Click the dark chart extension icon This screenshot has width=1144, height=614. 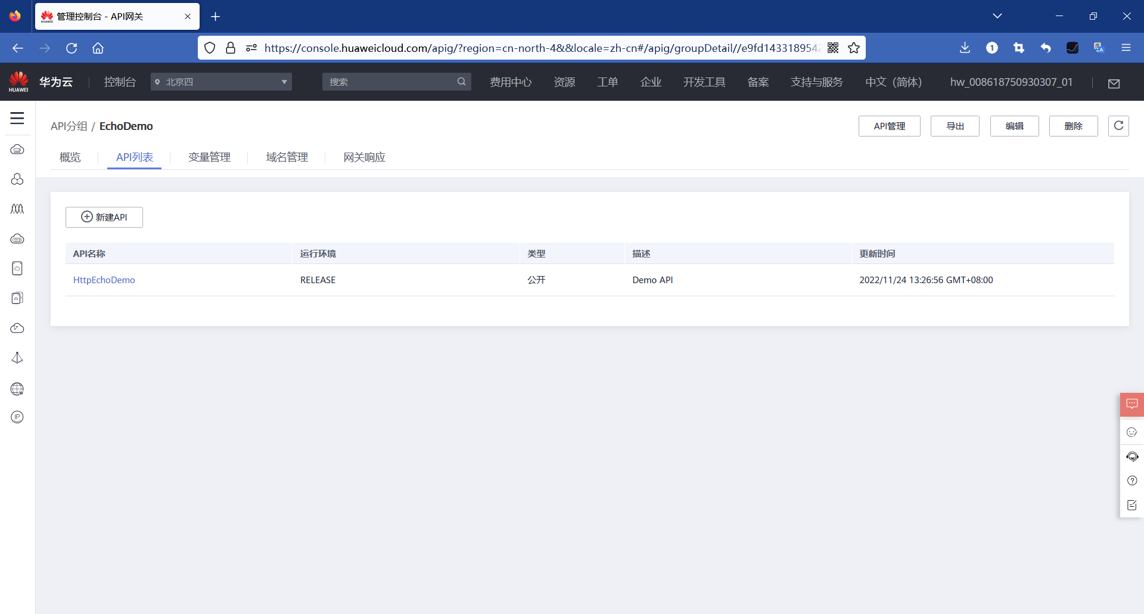click(x=1072, y=48)
